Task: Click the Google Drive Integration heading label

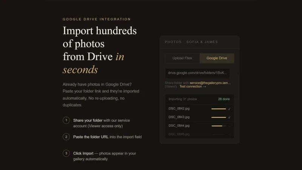Action: tap(97, 19)
